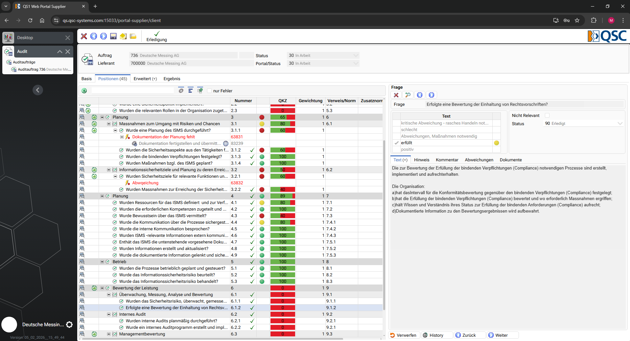Click the globe icon on row 83239
This screenshot has width=630, height=341.
226,144
